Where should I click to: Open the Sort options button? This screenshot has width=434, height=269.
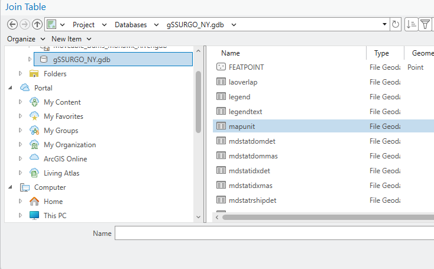pyautogui.click(x=411, y=25)
